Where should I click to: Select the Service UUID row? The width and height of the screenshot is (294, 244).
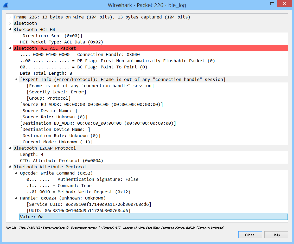pos(157,204)
